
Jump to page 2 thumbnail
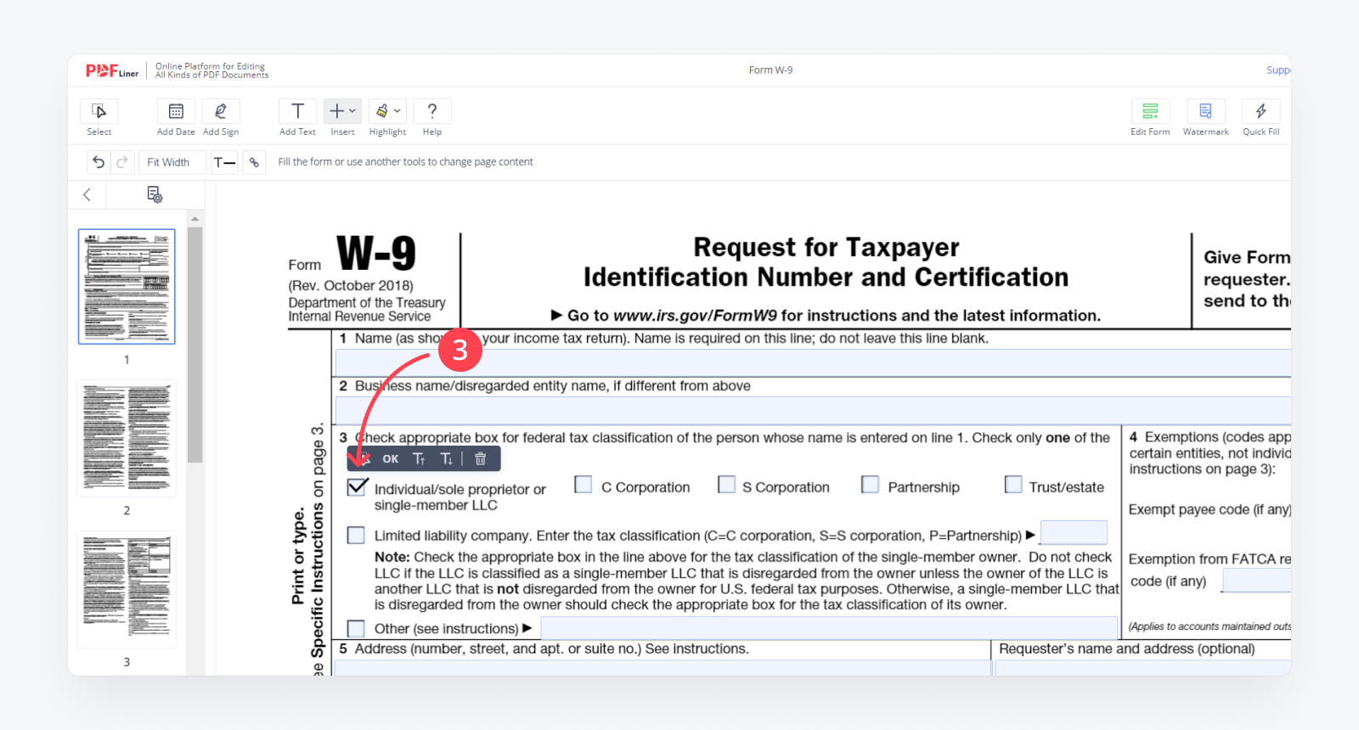point(127,439)
